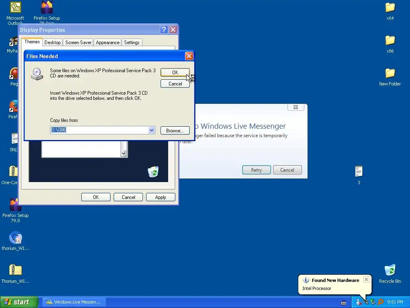Click Cancel in Messenger dialog
This screenshot has height=308, width=410.
(287, 170)
